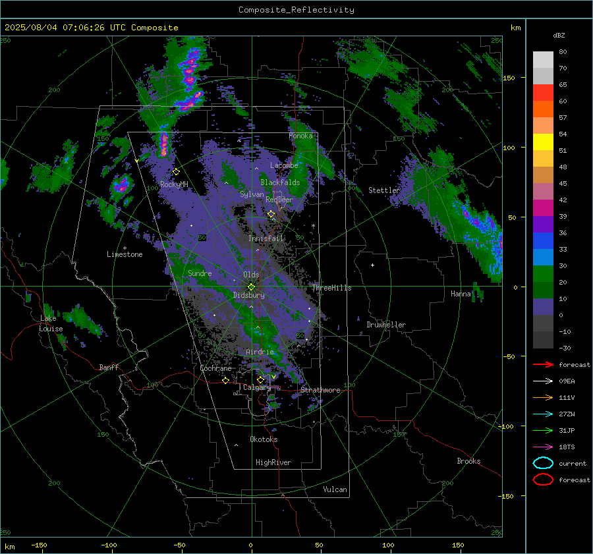The image size is (593, 554).
Task: Click the cyan 27ZW arrow in the legend
Action: click(543, 414)
